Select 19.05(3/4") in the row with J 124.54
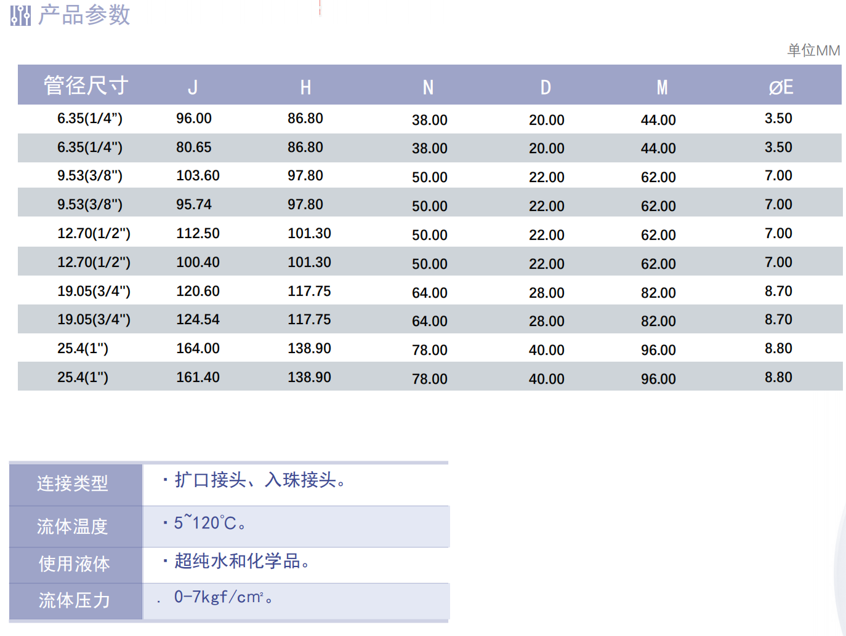Screen dimensions: 846x636 coord(94,319)
